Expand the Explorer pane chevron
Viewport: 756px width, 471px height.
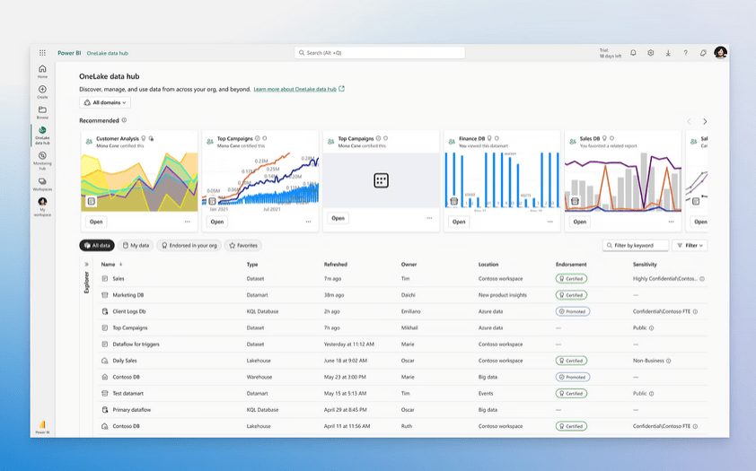pyautogui.click(x=87, y=265)
